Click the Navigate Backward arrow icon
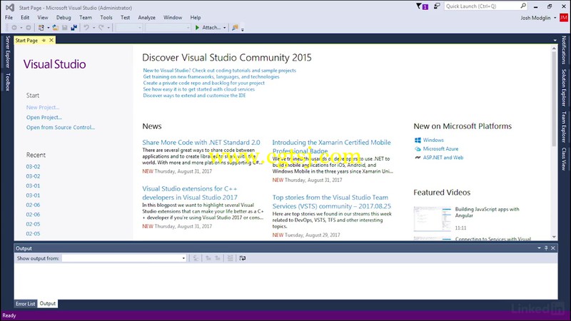Screen dimensions: 571x321 coord(14,28)
